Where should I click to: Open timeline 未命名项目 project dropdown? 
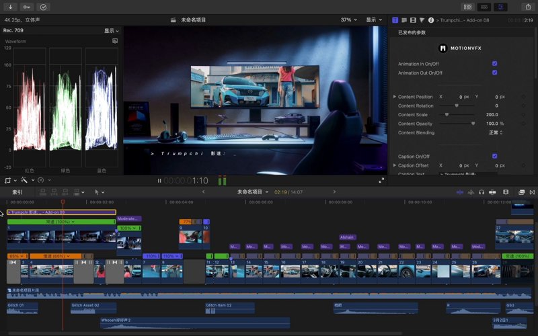pyautogui.click(x=253, y=192)
